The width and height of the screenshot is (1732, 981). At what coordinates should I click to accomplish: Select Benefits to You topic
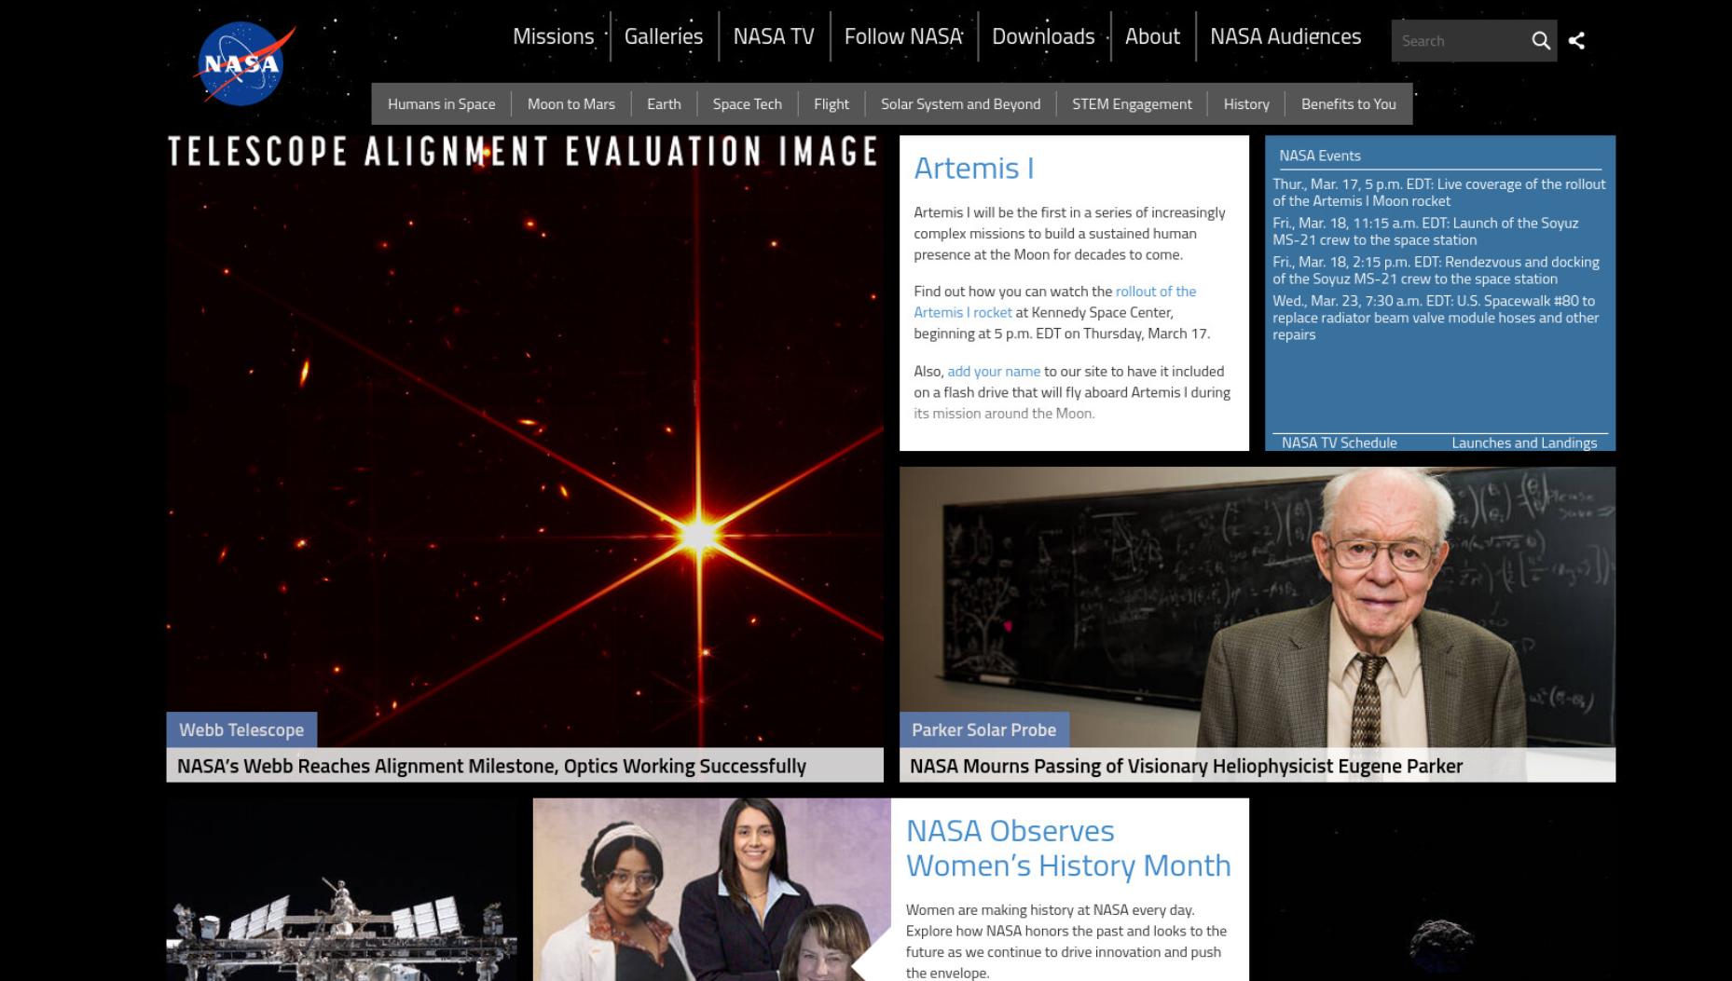click(1349, 104)
